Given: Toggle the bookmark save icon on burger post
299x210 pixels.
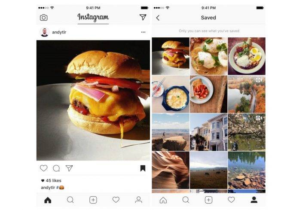Looking at the screenshot, I should click(x=143, y=168).
